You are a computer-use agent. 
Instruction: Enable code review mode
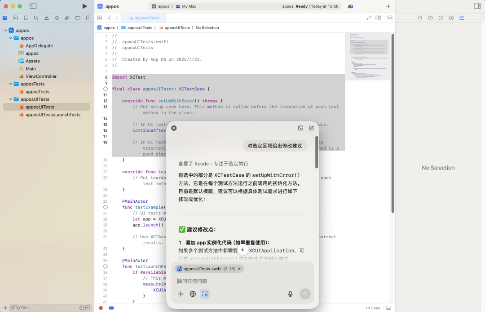coord(369,18)
